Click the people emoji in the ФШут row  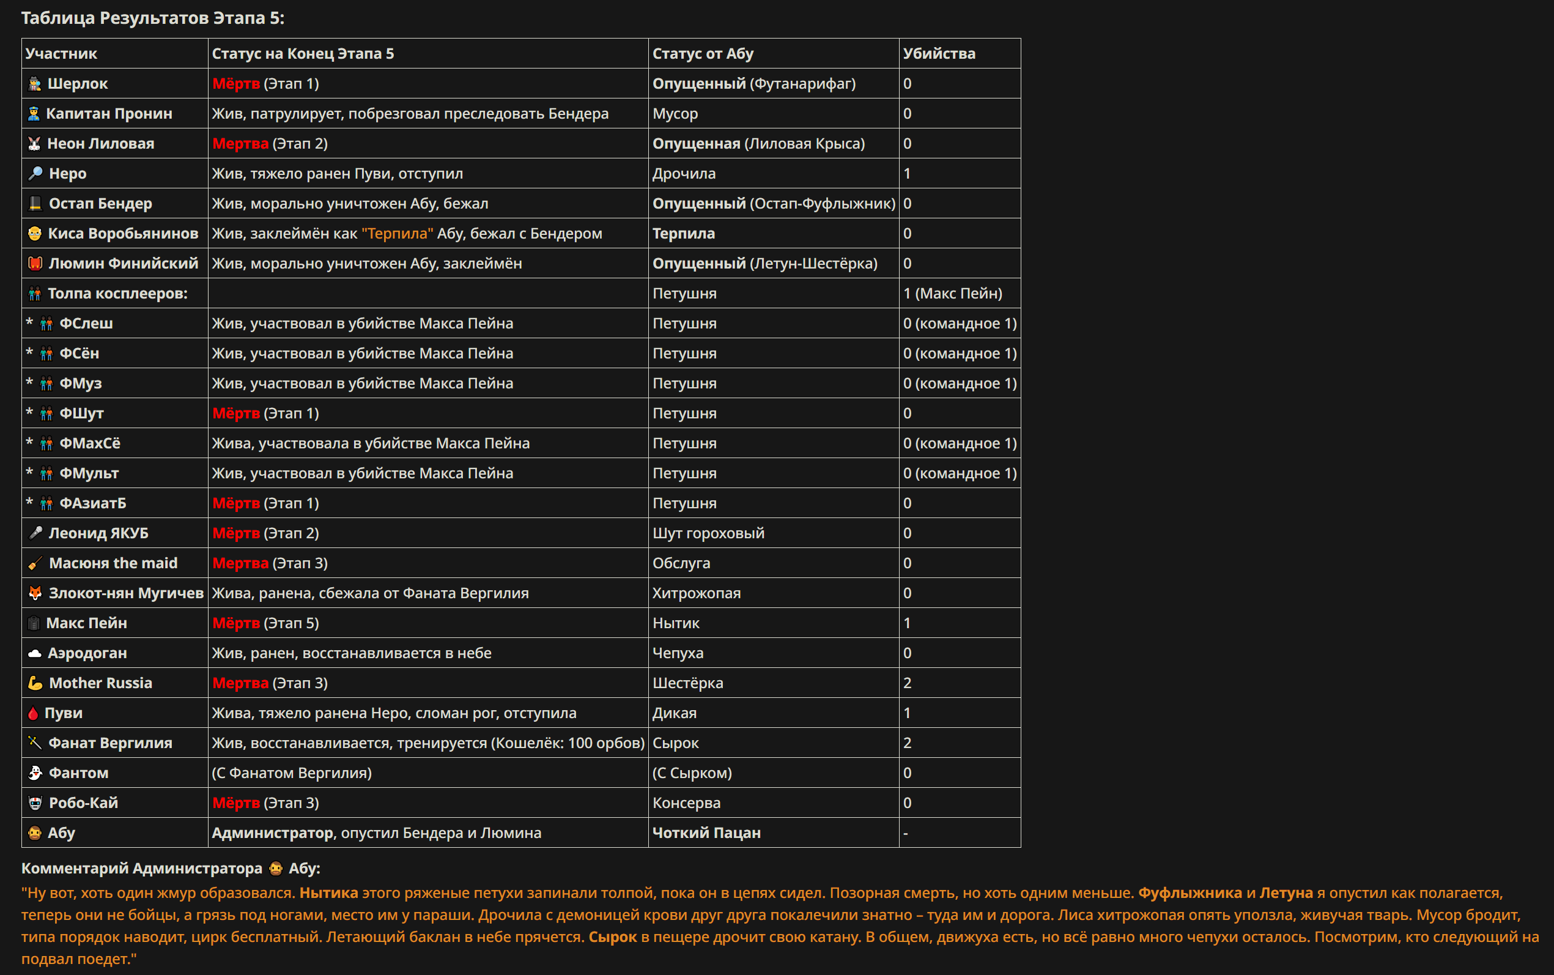(46, 413)
